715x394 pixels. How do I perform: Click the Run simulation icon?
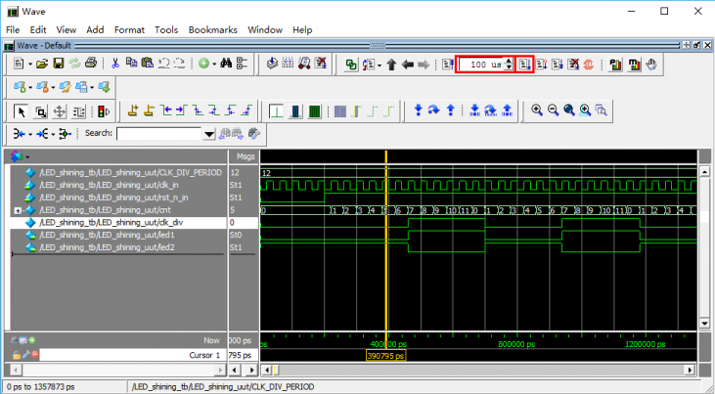pos(525,65)
